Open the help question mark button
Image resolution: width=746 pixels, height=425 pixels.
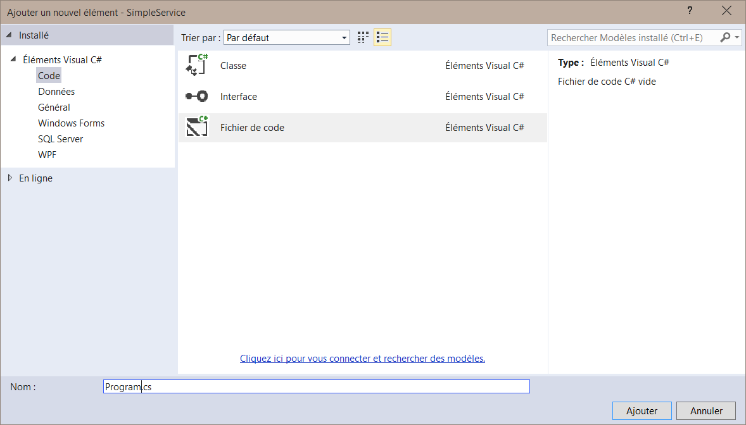[x=689, y=11]
